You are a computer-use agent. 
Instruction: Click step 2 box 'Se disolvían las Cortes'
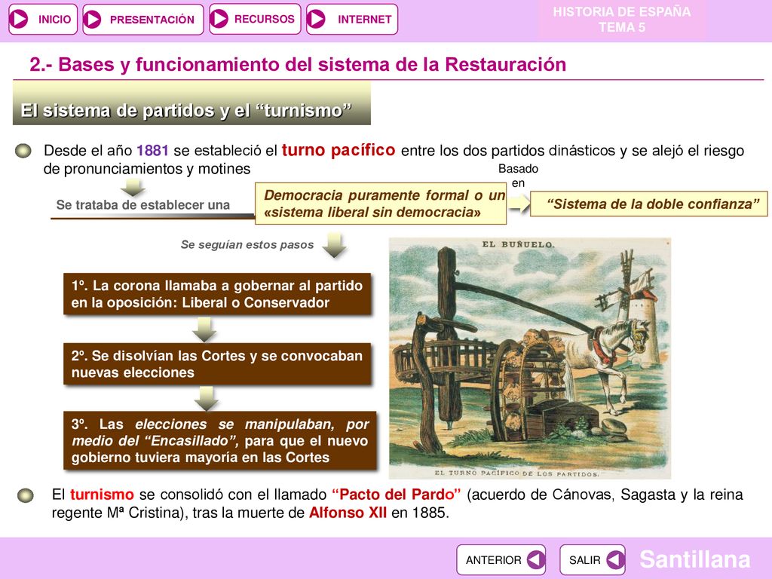click(217, 364)
